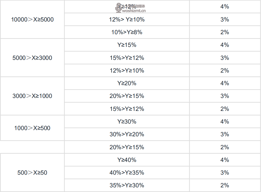
Task: Click the Y≥40% condition cell
Action: 127,160
